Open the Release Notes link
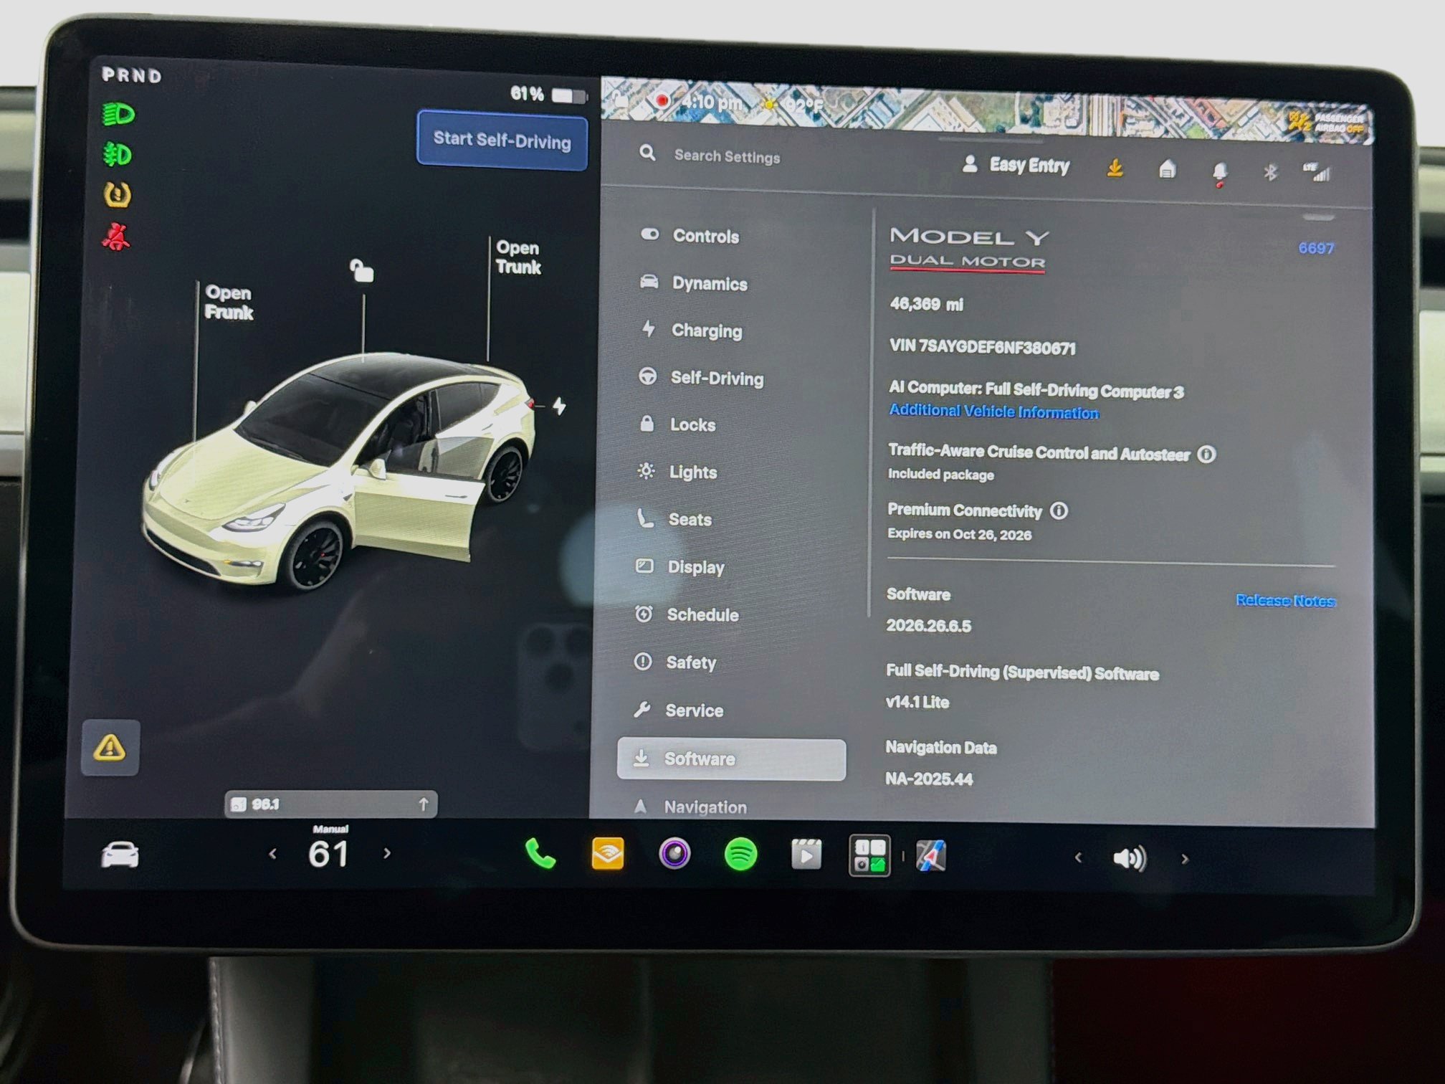Viewport: 1445px width, 1084px height. 1285,601
